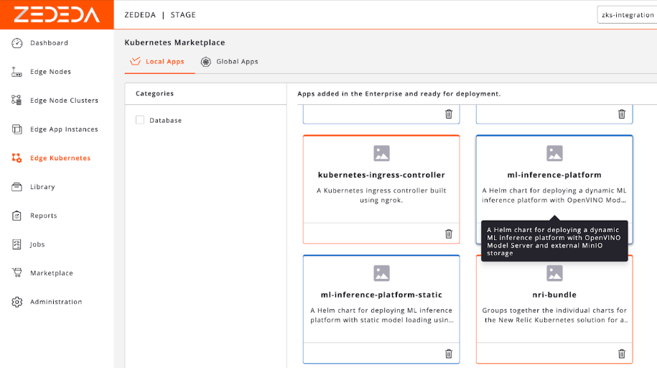Click the ZEDEDA logo
Viewport: 657px width, 368px height.
(56, 14)
